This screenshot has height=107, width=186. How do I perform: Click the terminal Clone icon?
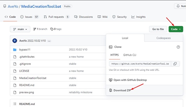coord(110,47)
